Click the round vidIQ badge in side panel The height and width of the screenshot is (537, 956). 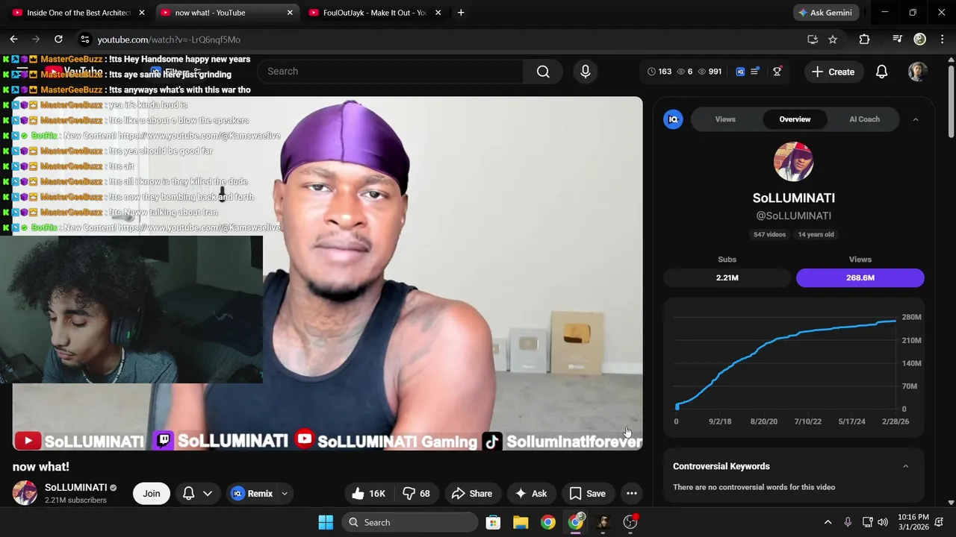[673, 119]
